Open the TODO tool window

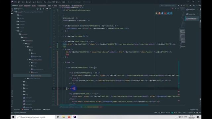point(17,109)
